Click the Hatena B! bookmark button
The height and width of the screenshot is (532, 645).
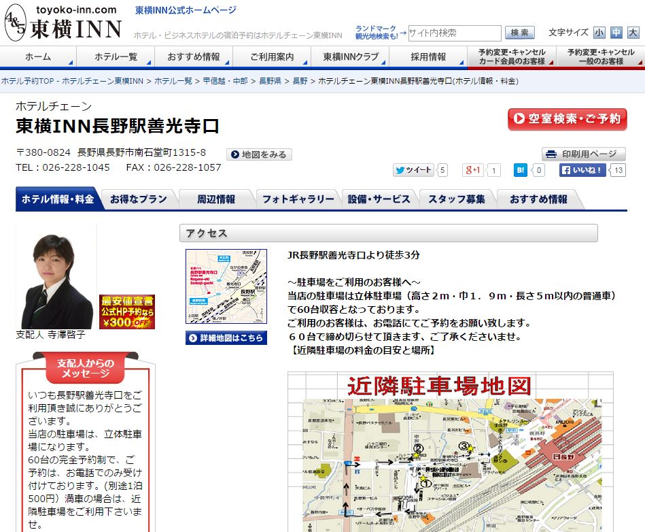click(521, 170)
